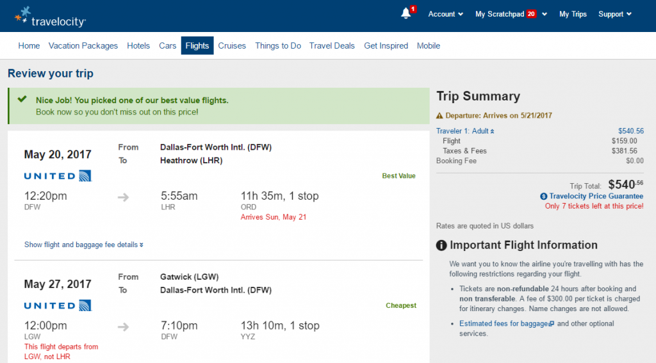The image size is (656, 363).
Task: Open Vacation Packages tab
Action: point(83,46)
